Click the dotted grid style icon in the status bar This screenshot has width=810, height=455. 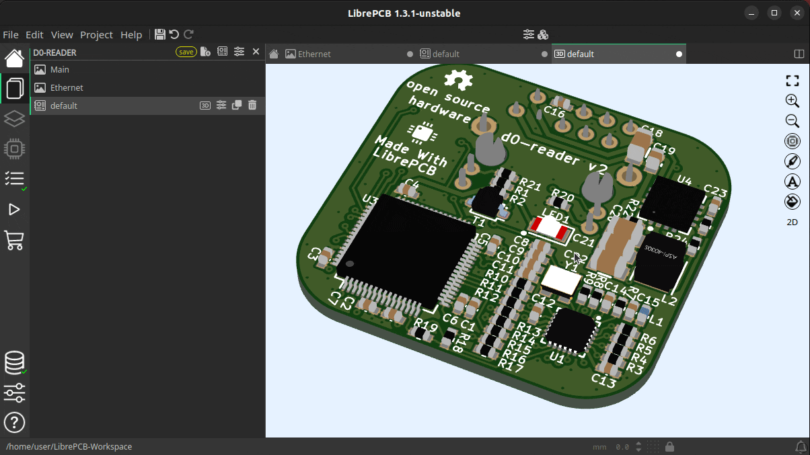[x=652, y=447]
